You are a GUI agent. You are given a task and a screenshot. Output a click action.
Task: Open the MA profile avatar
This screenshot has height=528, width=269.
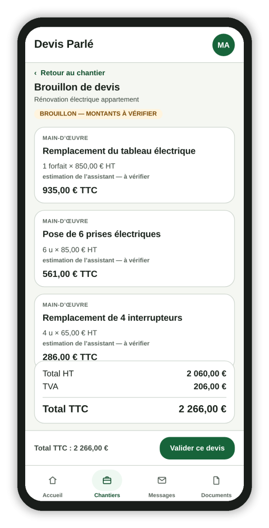pyautogui.click(x=223, y=45)
